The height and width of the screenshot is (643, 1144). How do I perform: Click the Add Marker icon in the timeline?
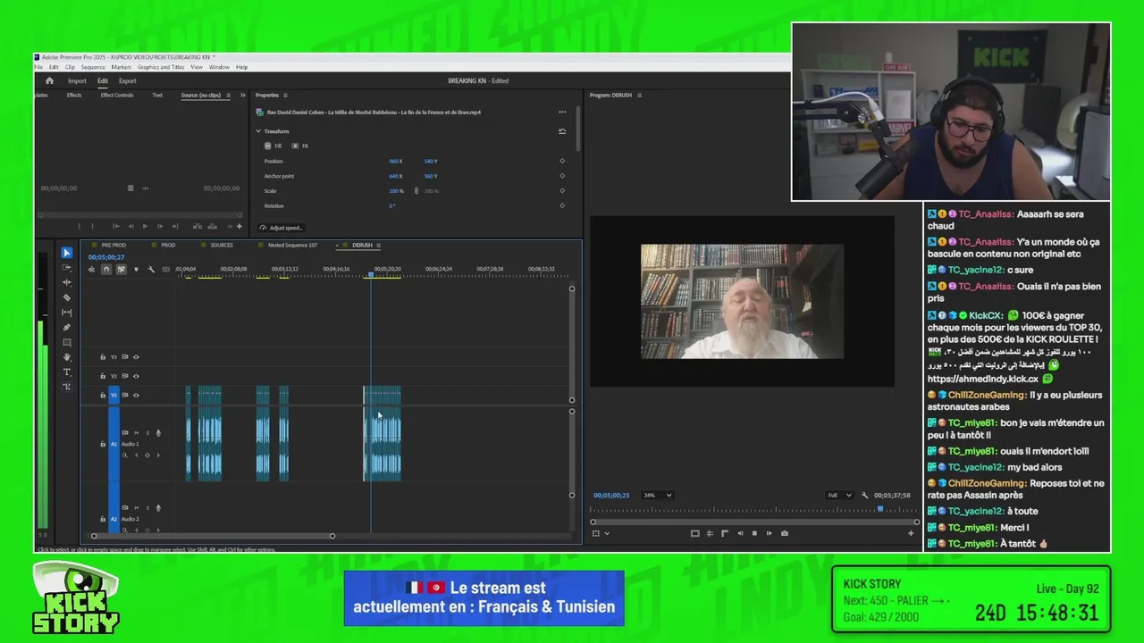(136, 269)
